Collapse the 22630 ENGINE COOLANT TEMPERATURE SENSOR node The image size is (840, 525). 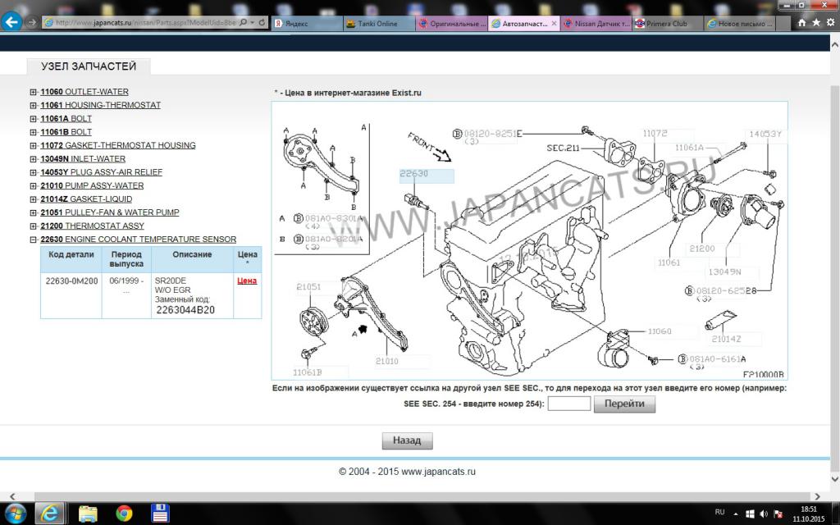(x=33, y=240)
